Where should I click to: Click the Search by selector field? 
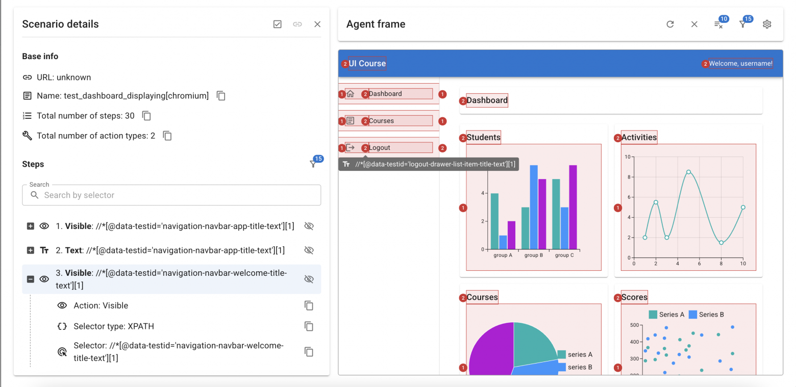pyautogui.click(x=171, y=195)
